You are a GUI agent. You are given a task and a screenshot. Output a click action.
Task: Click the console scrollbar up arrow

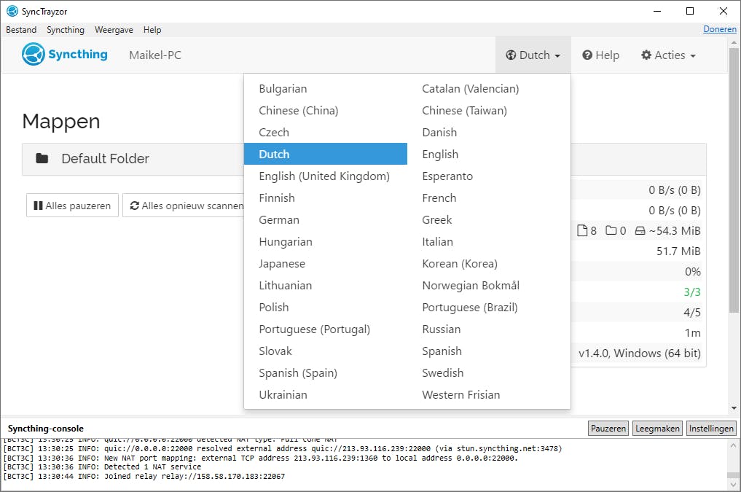coord(734,445)
